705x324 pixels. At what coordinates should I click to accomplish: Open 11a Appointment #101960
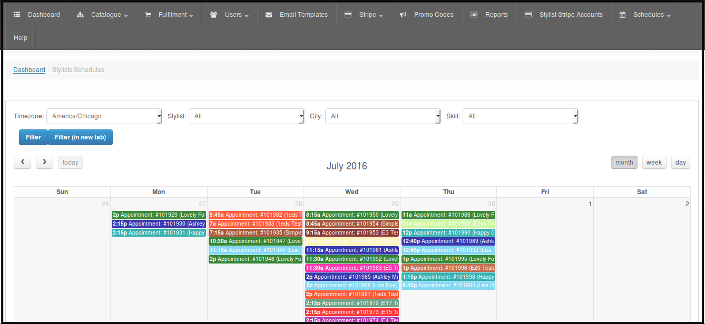(x=352, y=241)
